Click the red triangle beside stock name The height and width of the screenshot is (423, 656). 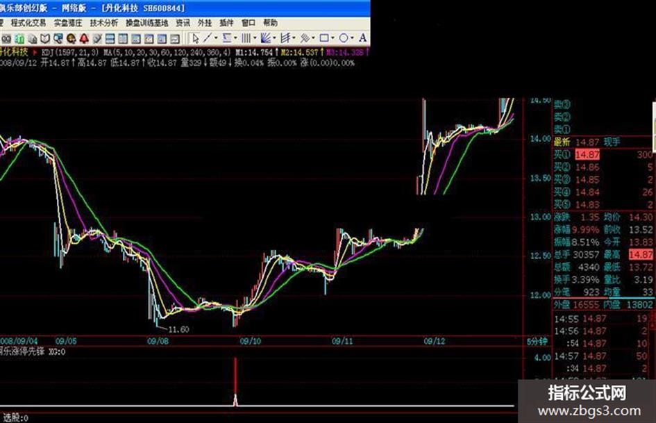click(35, 52)
